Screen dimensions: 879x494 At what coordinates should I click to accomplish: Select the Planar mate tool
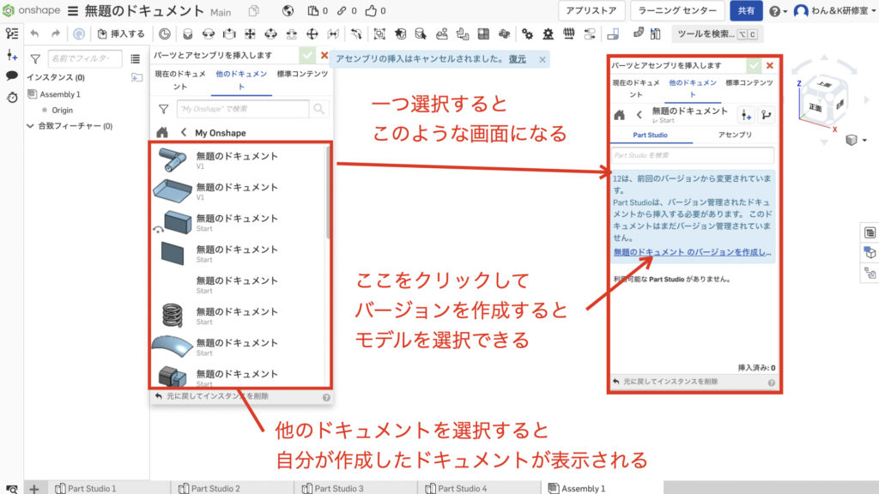250,34
